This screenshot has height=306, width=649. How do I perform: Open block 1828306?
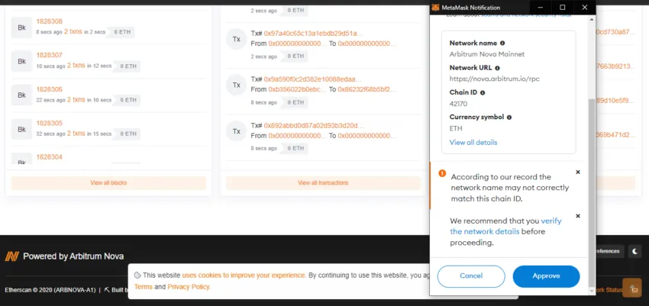point(50,89)
